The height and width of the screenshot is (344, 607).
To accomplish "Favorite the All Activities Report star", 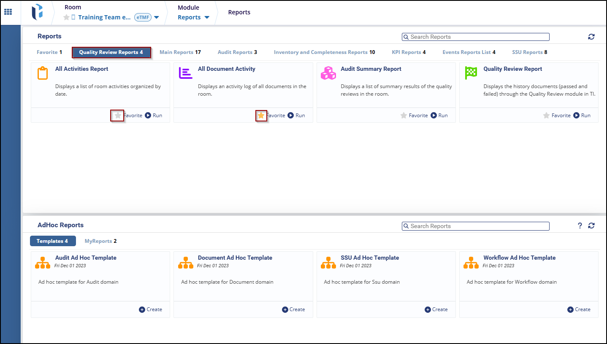I will point(118,116).
